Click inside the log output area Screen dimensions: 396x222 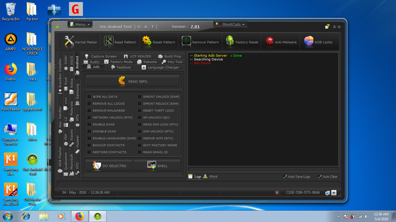coord(263,109)
